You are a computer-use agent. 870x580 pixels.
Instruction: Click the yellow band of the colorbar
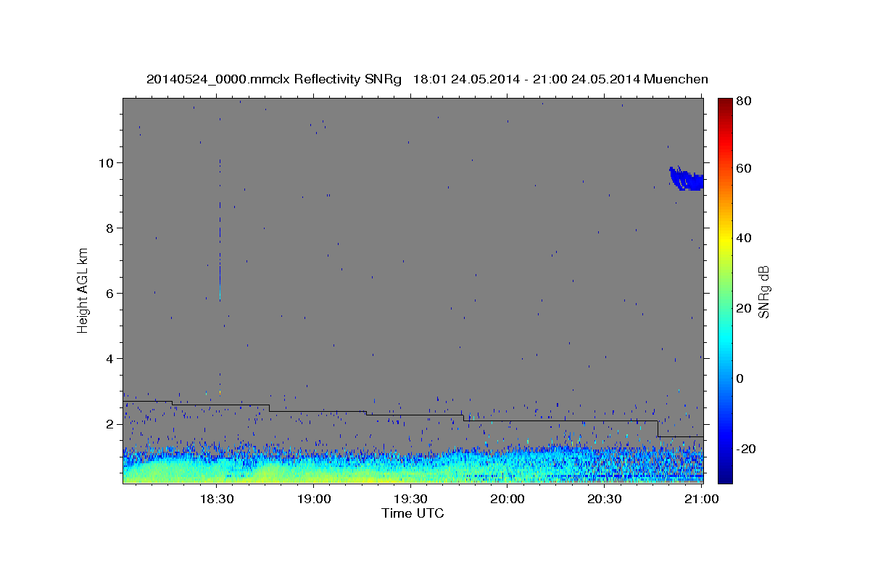725,239
